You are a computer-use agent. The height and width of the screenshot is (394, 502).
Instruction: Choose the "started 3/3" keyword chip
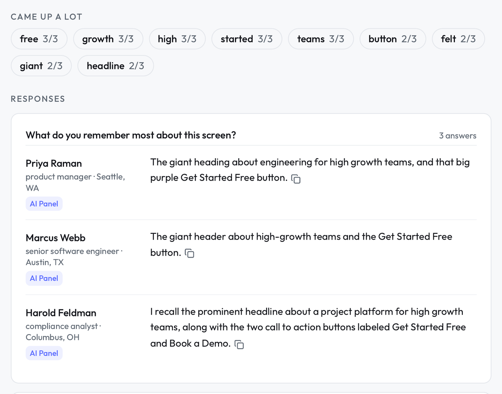pos(247,39)
